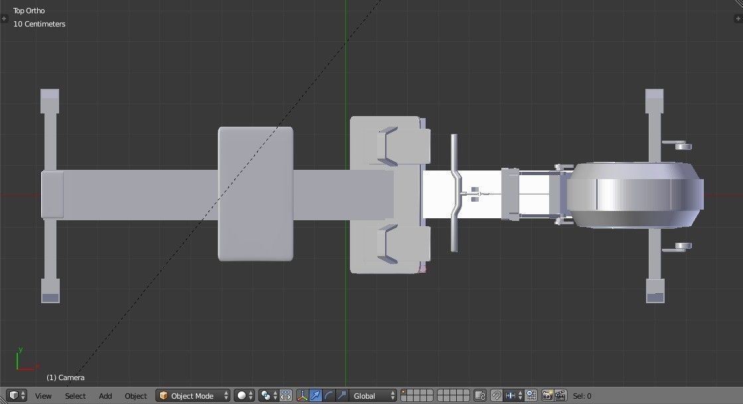Open the pivot point selector

[268, 395]
